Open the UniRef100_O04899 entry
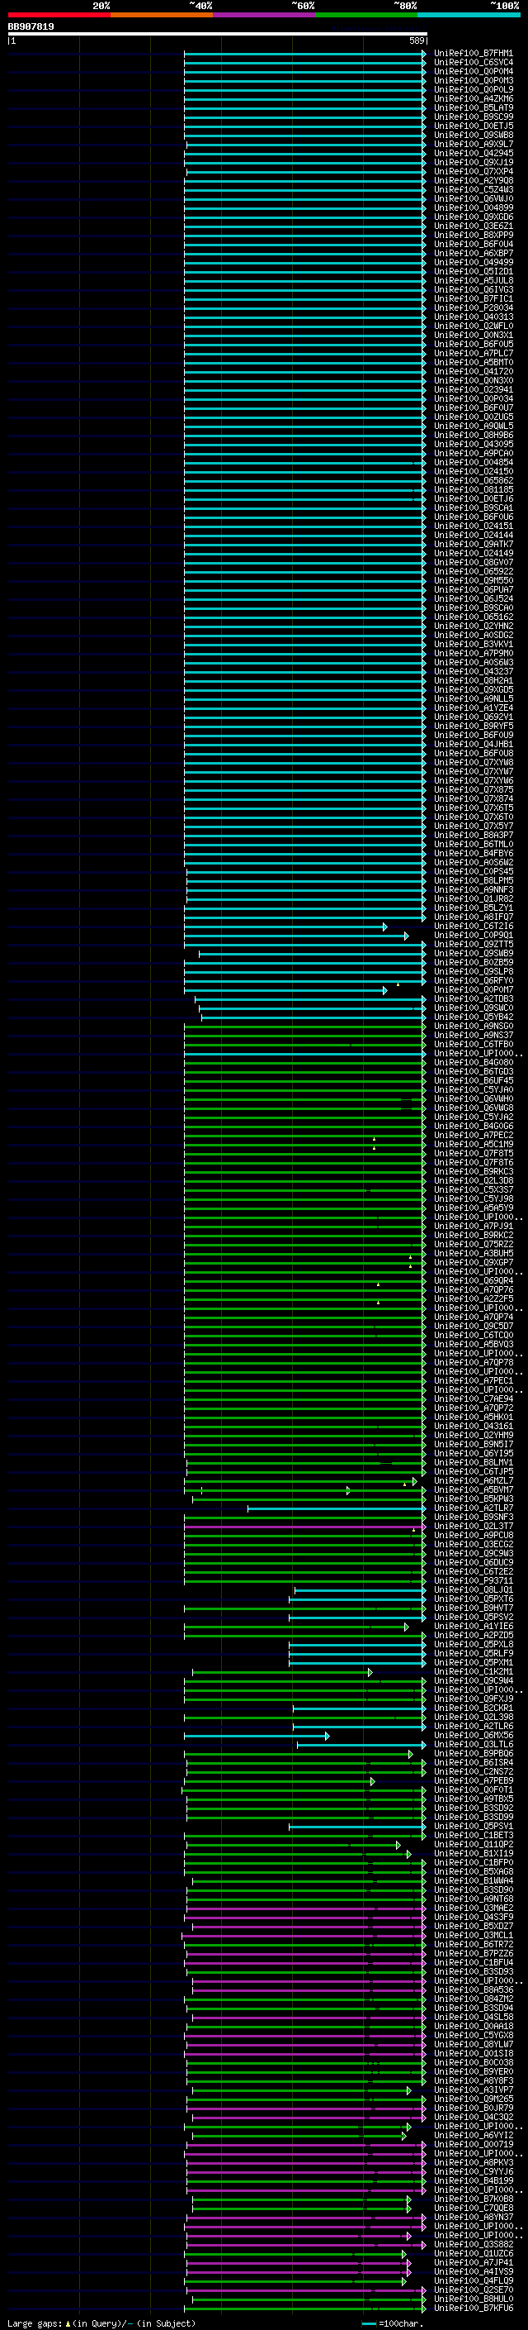The width and height of the screenshot is (528, 2330). pyautogui.click(x=473, y=208)
